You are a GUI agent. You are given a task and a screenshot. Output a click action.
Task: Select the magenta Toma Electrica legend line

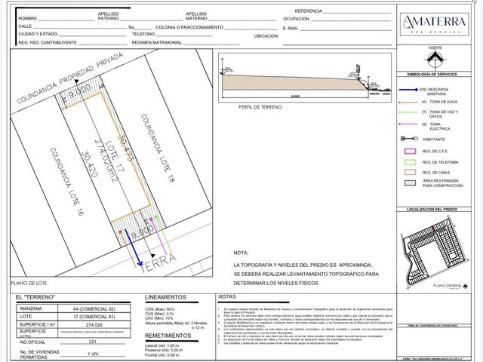click(408, 124)
